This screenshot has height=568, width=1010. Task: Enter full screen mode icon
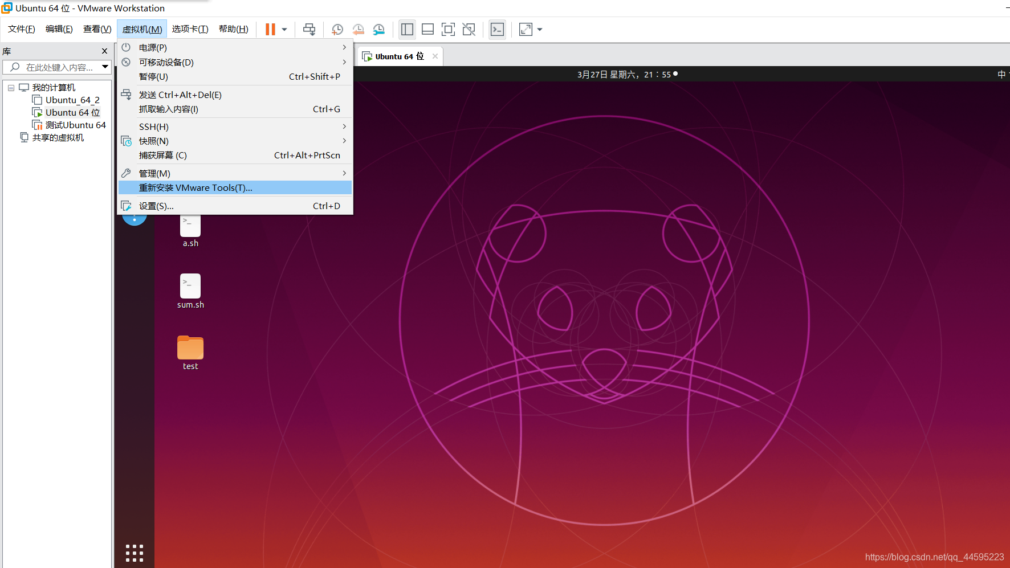(x=448, y=29)
